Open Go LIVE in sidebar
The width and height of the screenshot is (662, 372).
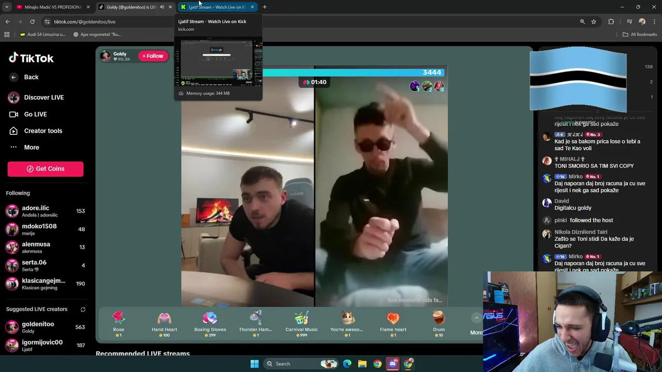tap(28, 114)
